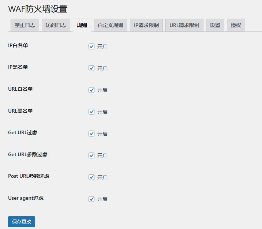The width and height of the screenshot is (262, 229).
Task: Disable the IP黑名单 checkbox
Action: [x=91, y=68]
